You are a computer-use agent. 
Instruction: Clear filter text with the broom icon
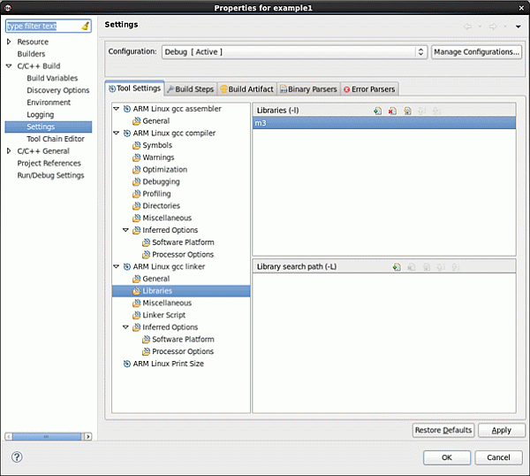(x=86, y=26)
